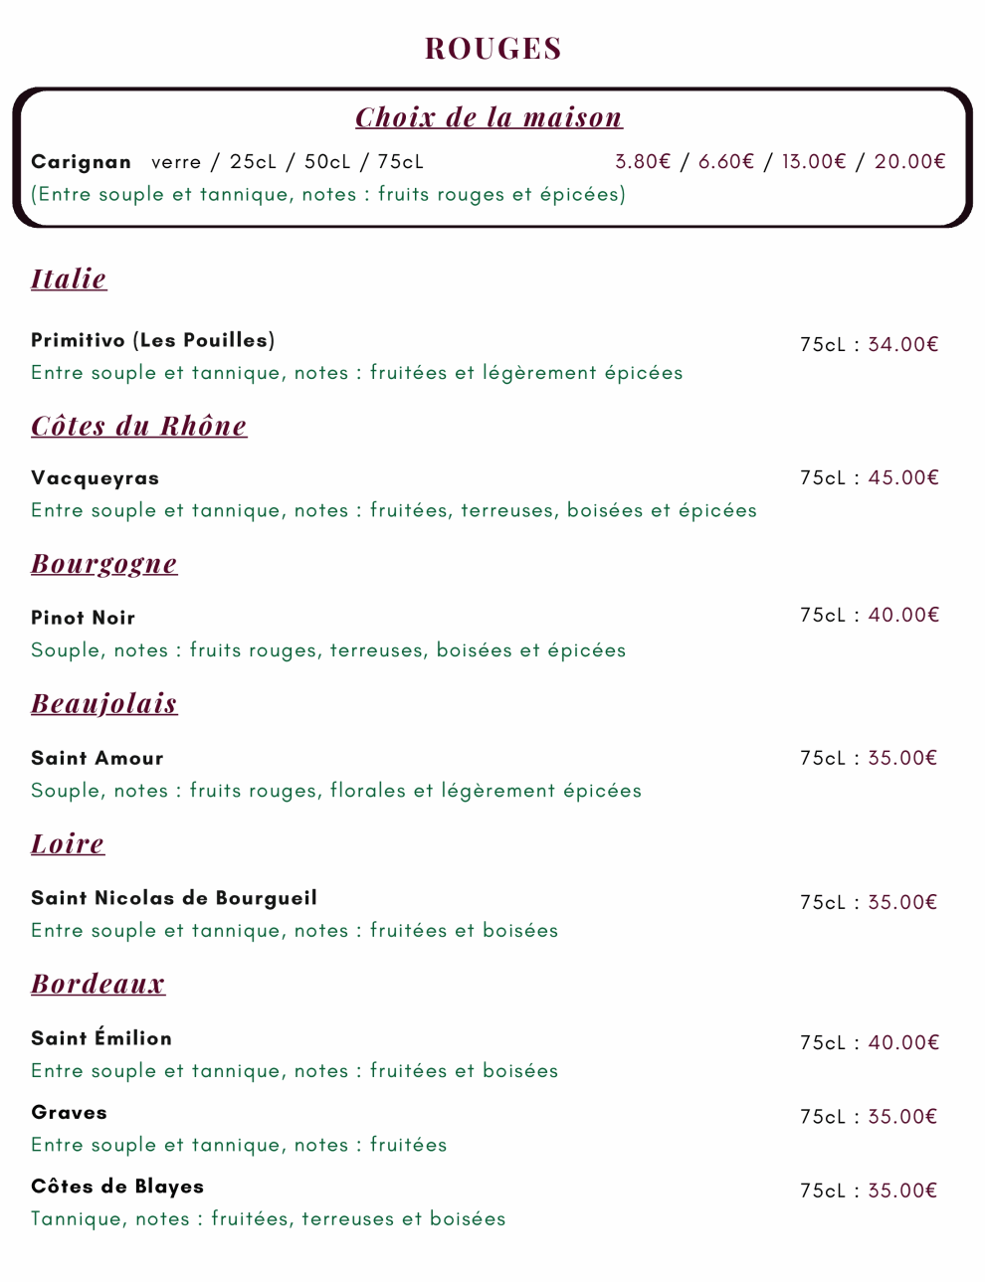985x1282 pixels.
Task: Click the ROUGES page title
Action: [x=493, y=48]
